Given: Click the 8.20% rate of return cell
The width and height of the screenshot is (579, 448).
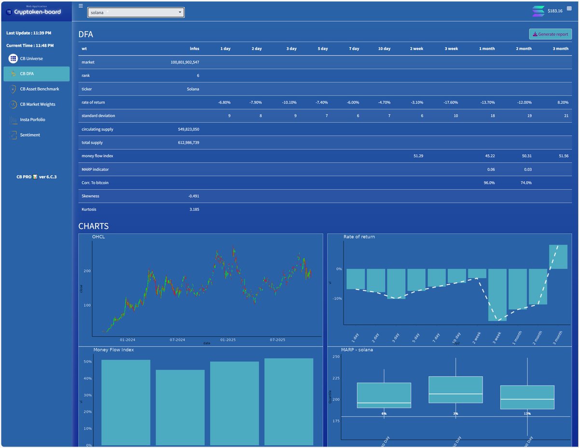Looking at the screenshot, I should (563, 103).
